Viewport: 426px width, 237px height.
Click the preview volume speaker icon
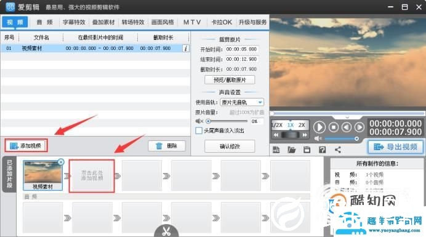318,139
